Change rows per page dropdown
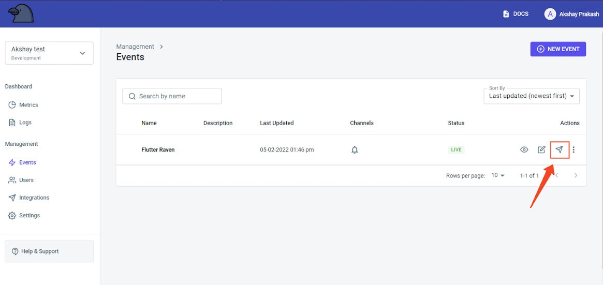Image resolution: width=603 pixels, height=285 pixels. click(498, 175)
